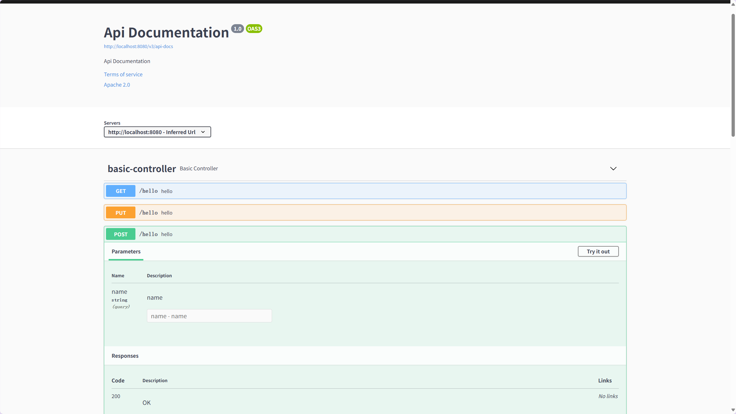Open the api-docs URL link
The width and height of the screenshot is (736, 414).
point(138,46)
